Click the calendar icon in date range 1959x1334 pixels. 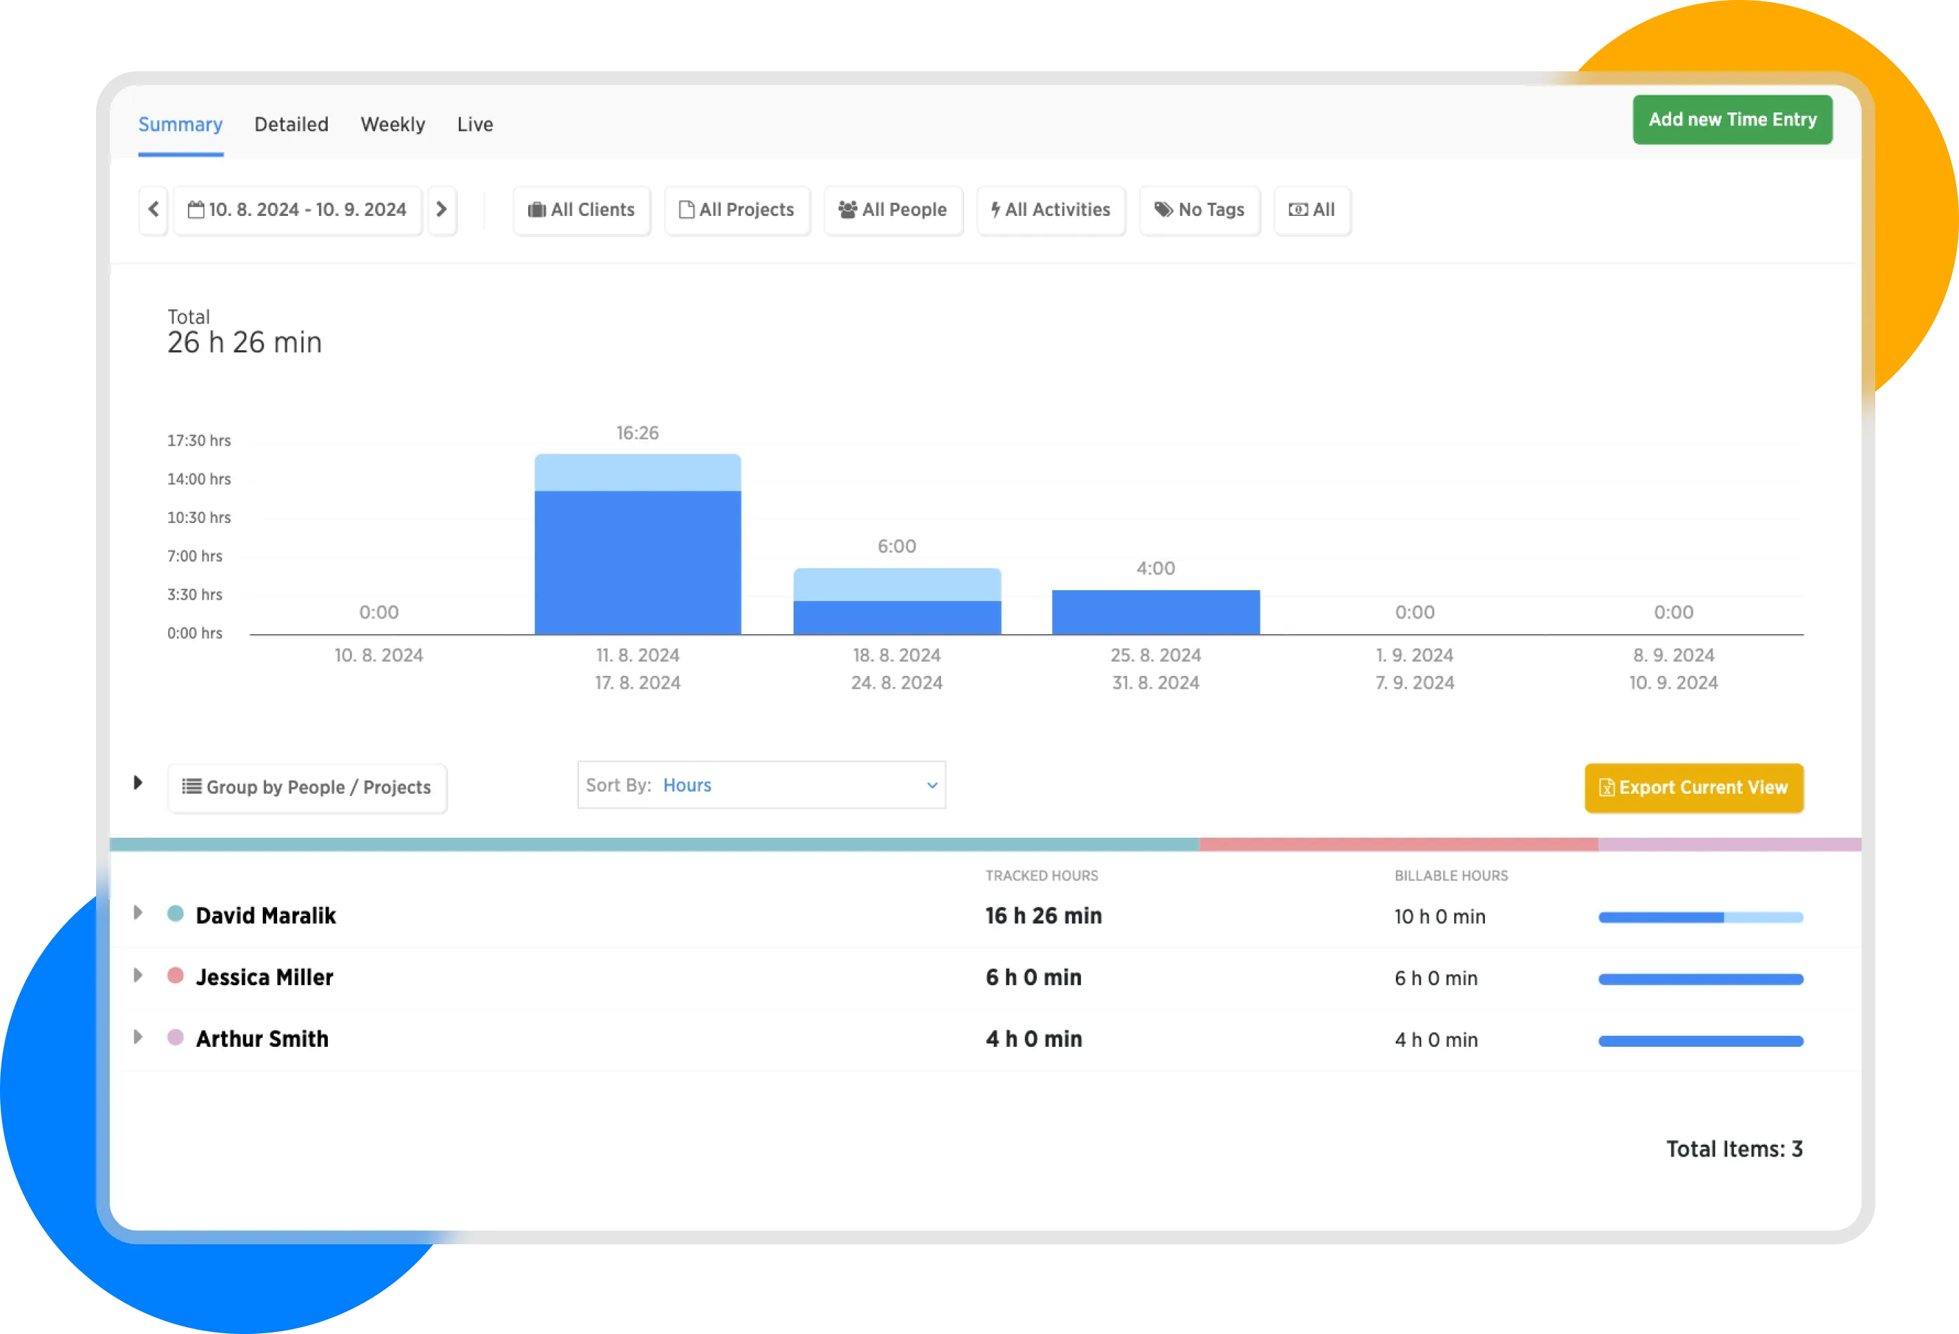[x=195, y=210]
